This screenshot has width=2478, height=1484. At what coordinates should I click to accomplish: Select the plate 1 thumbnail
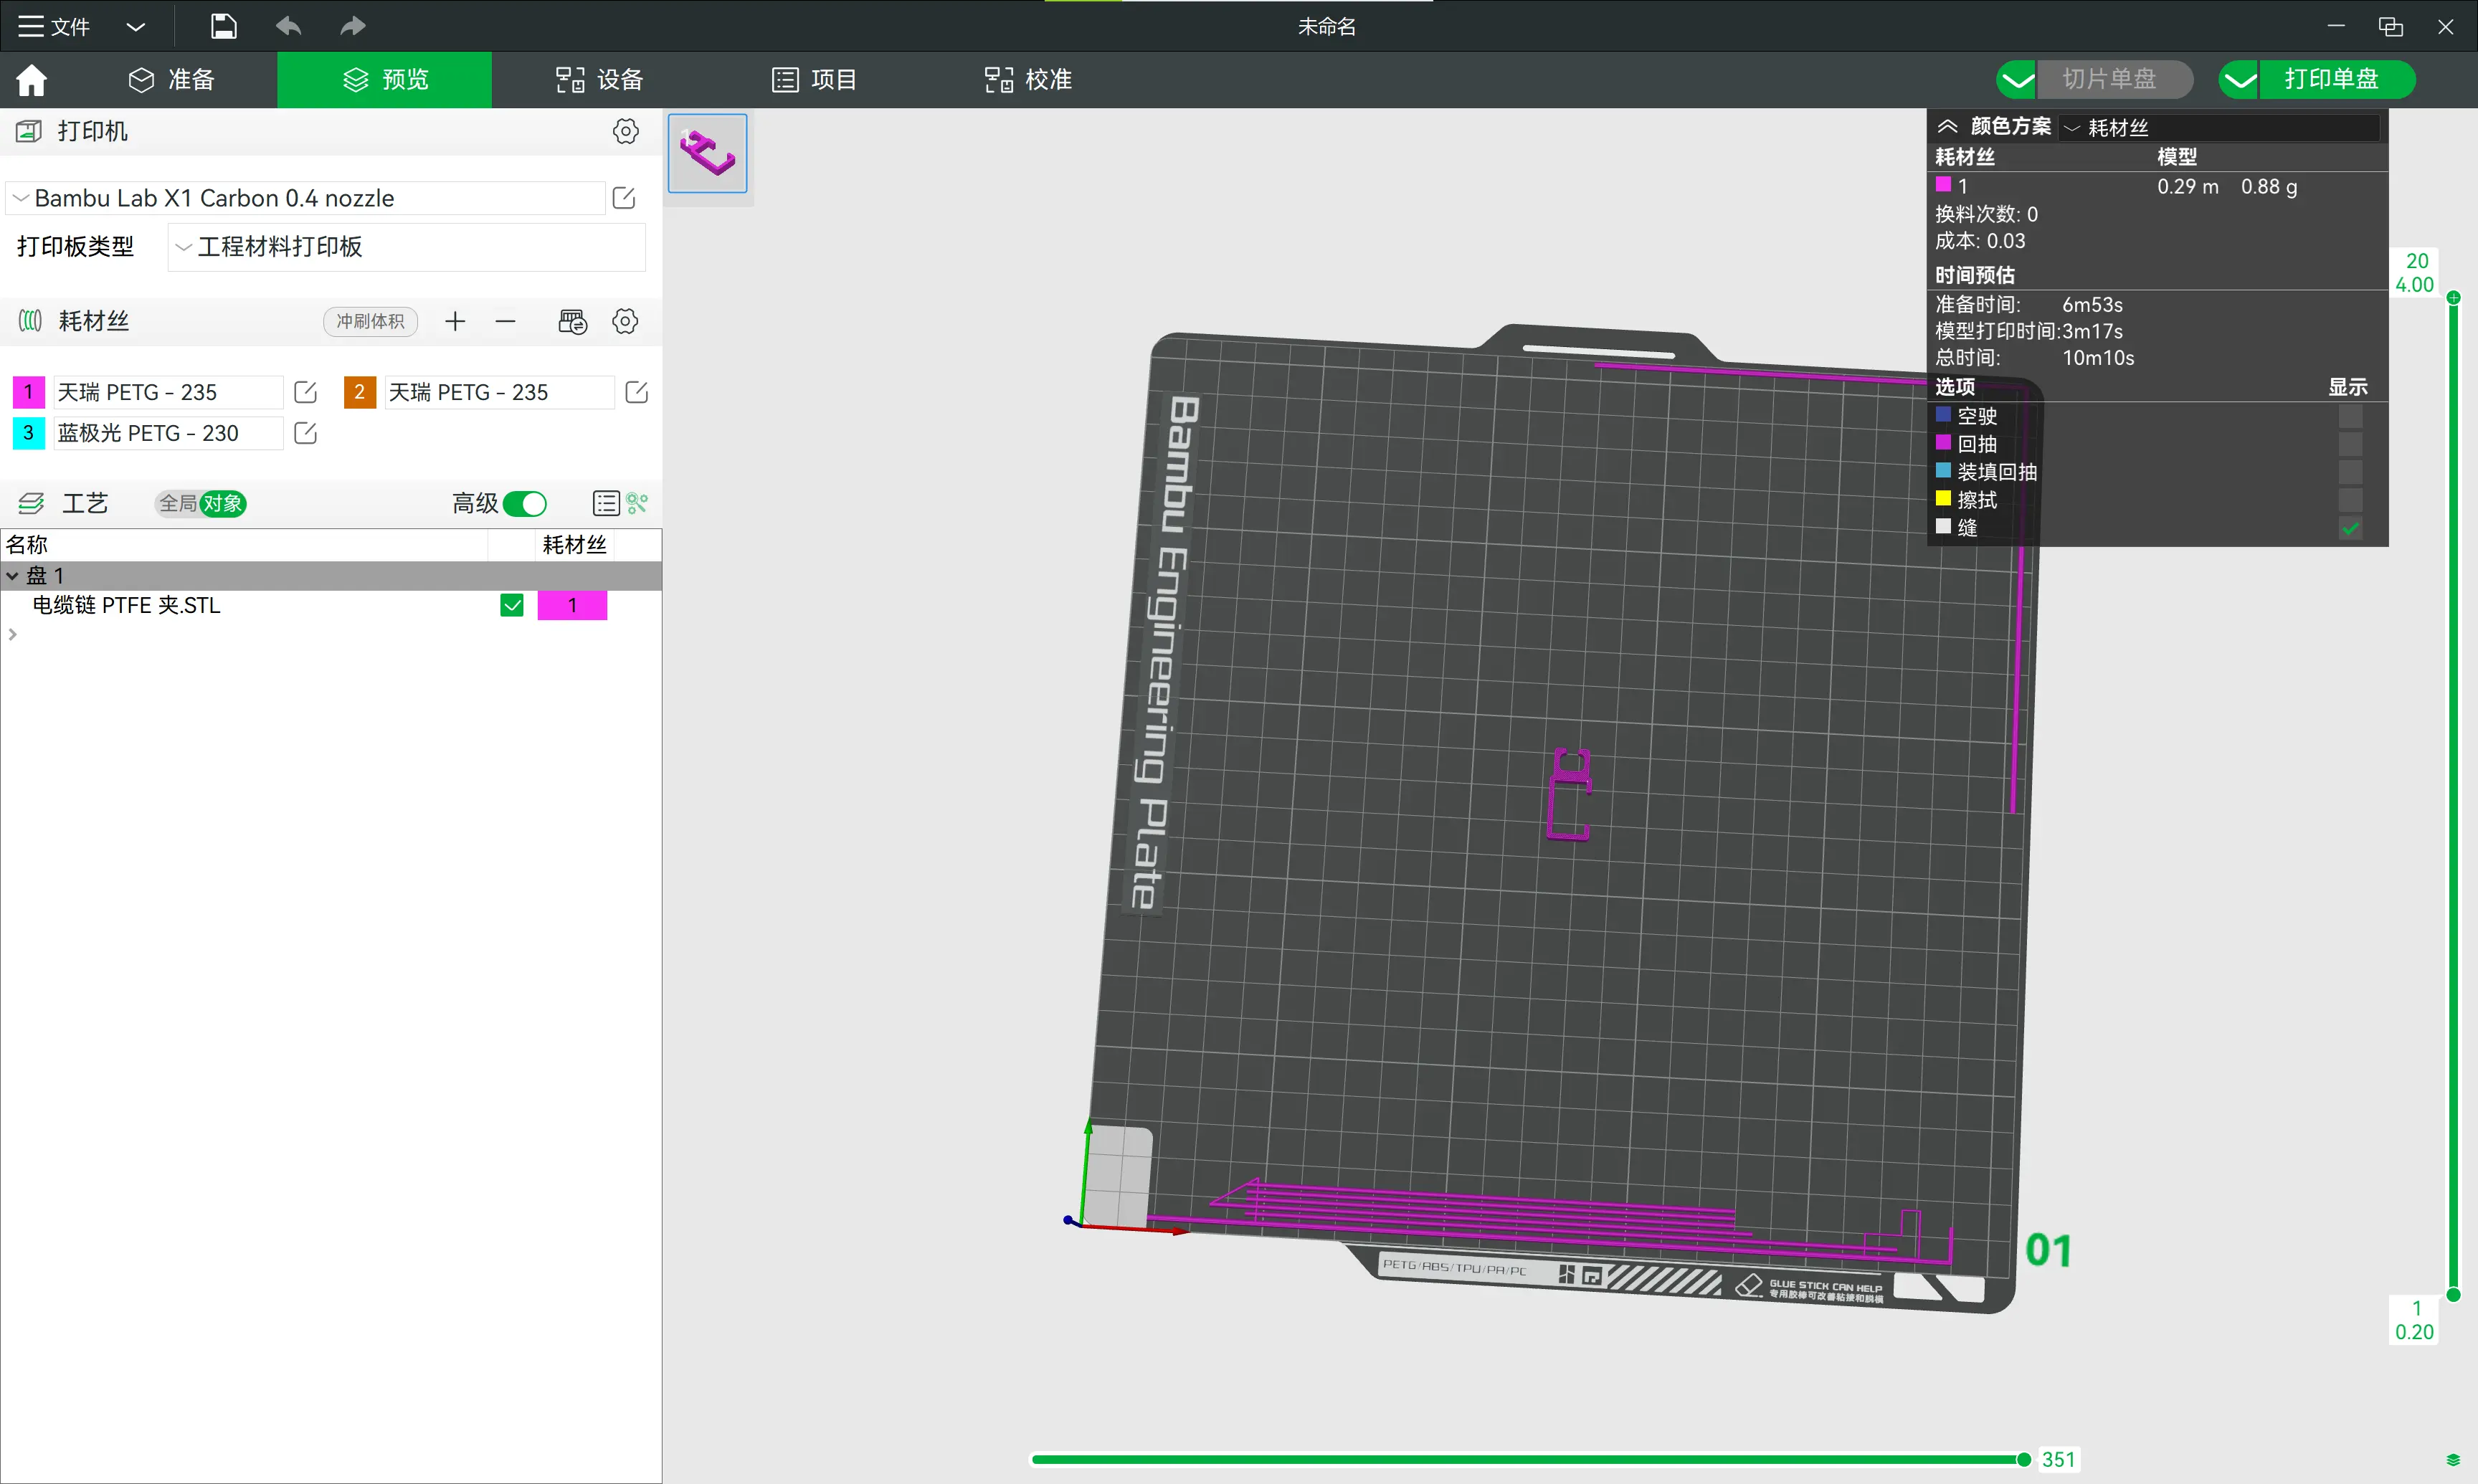[x=708, y=154]
